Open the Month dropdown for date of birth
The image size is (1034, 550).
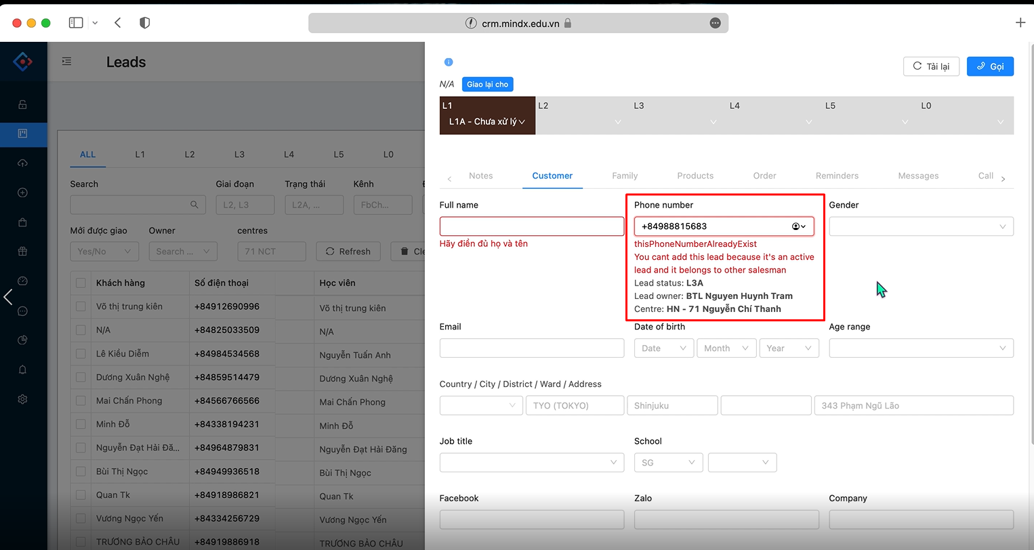(x=725, y=348)
